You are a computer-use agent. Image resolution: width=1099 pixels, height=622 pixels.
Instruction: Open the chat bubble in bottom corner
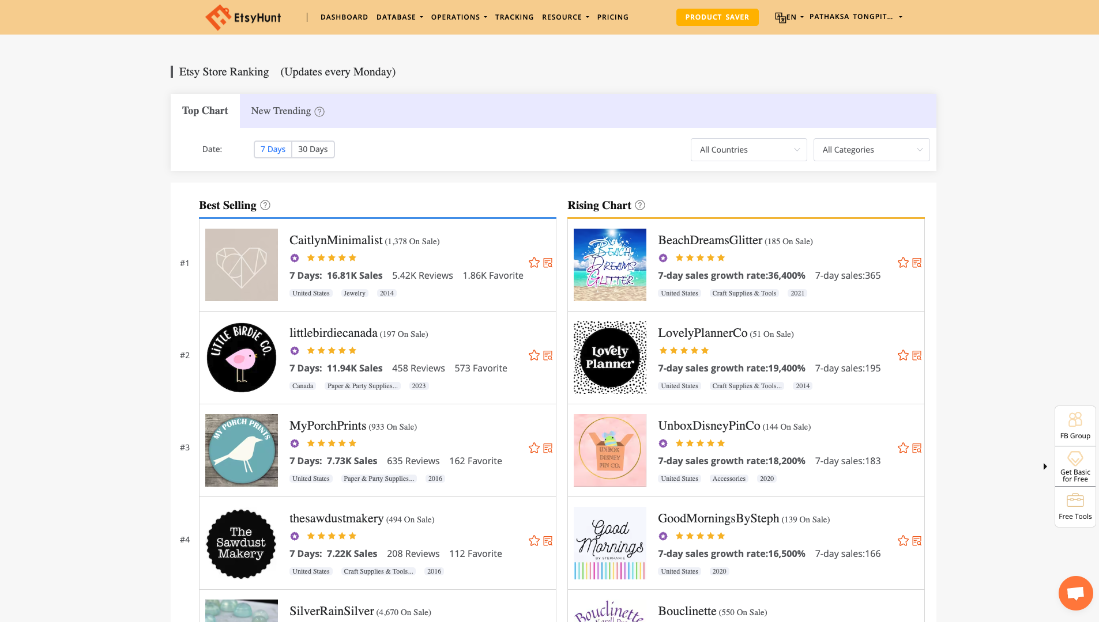(1075, 593)
